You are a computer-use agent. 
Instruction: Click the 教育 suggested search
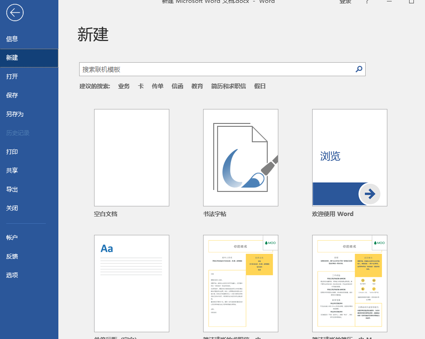197,86
